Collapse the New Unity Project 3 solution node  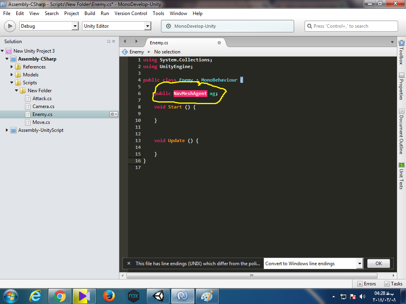click(2, 51)
